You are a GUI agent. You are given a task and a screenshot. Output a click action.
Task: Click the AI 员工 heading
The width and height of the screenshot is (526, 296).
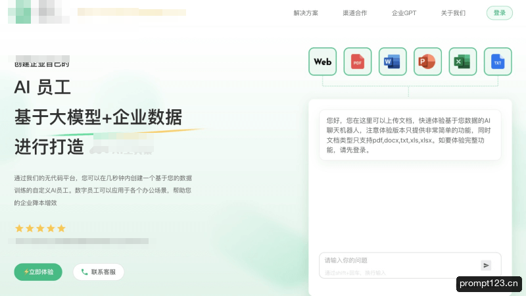pos(43,87)
